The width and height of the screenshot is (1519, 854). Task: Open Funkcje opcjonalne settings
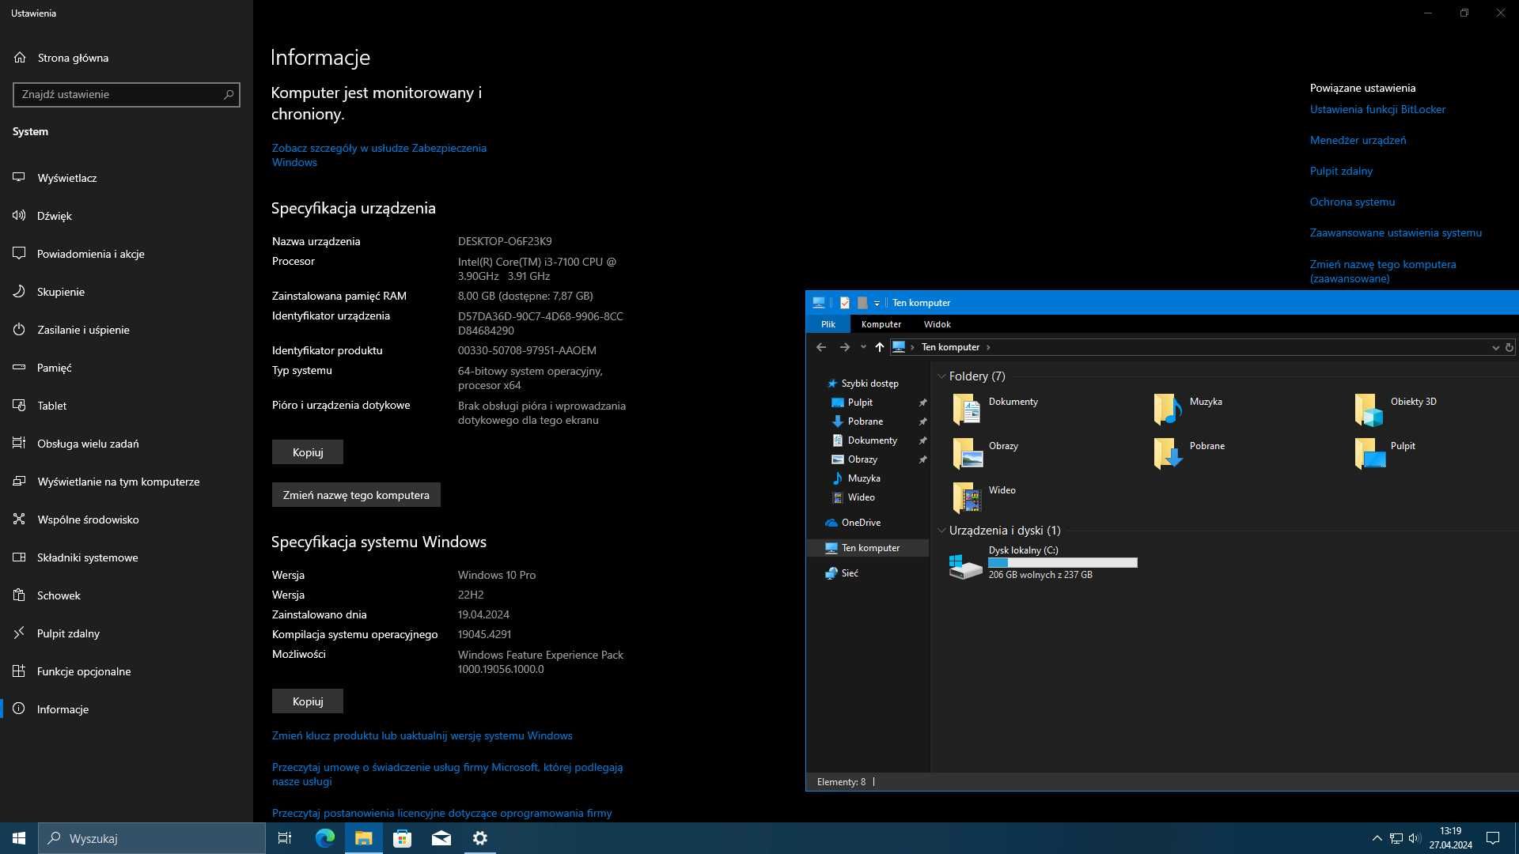coord(127,671)
